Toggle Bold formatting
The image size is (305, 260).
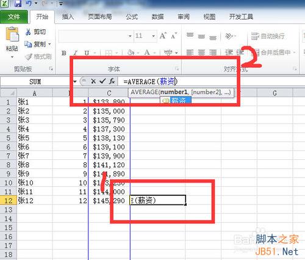64,53
